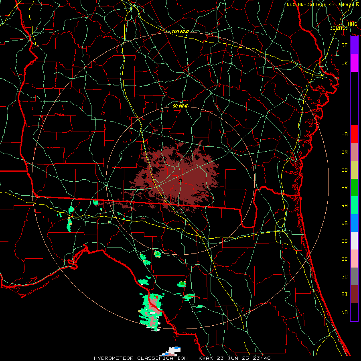Screen dimensions: 361x361
Task: Click the black radar site marker at center
Action: [x=181, y=180]
